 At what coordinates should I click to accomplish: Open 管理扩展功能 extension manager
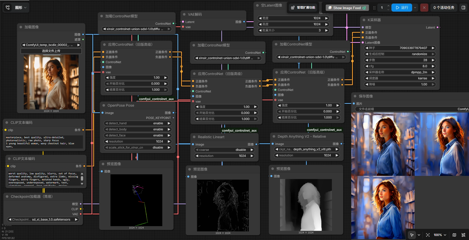tap(303, 8)
